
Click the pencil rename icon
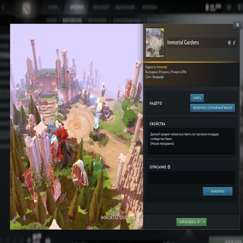[234, 43]
